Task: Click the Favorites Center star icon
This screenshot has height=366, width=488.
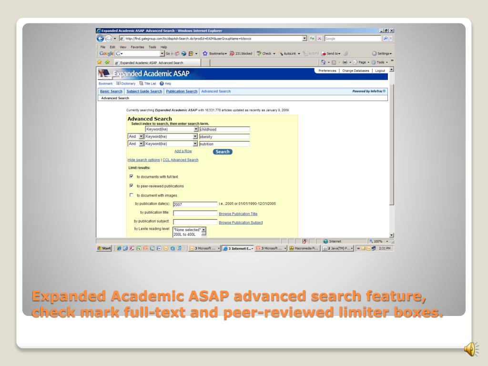Action: pyautogui.click(x=100, y=62)
